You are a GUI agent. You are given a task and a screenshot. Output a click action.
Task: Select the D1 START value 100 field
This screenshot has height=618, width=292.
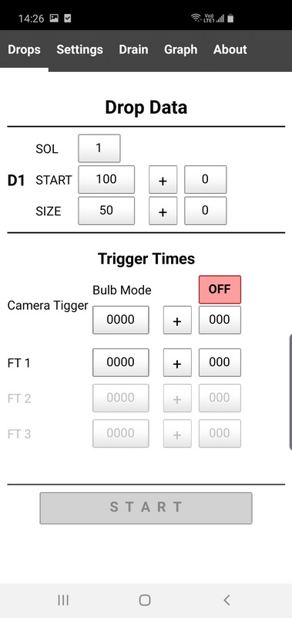point(106,180)
